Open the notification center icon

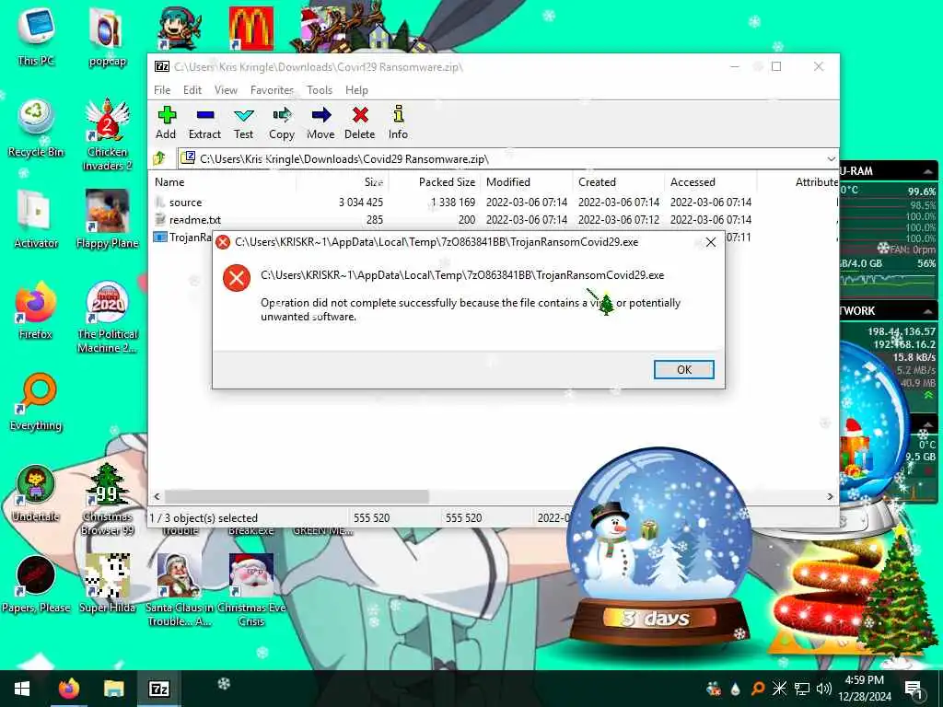(913, 689)
